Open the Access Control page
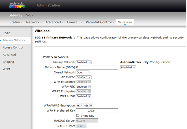Viewport: 187px width, 129px height. point(13,47)
